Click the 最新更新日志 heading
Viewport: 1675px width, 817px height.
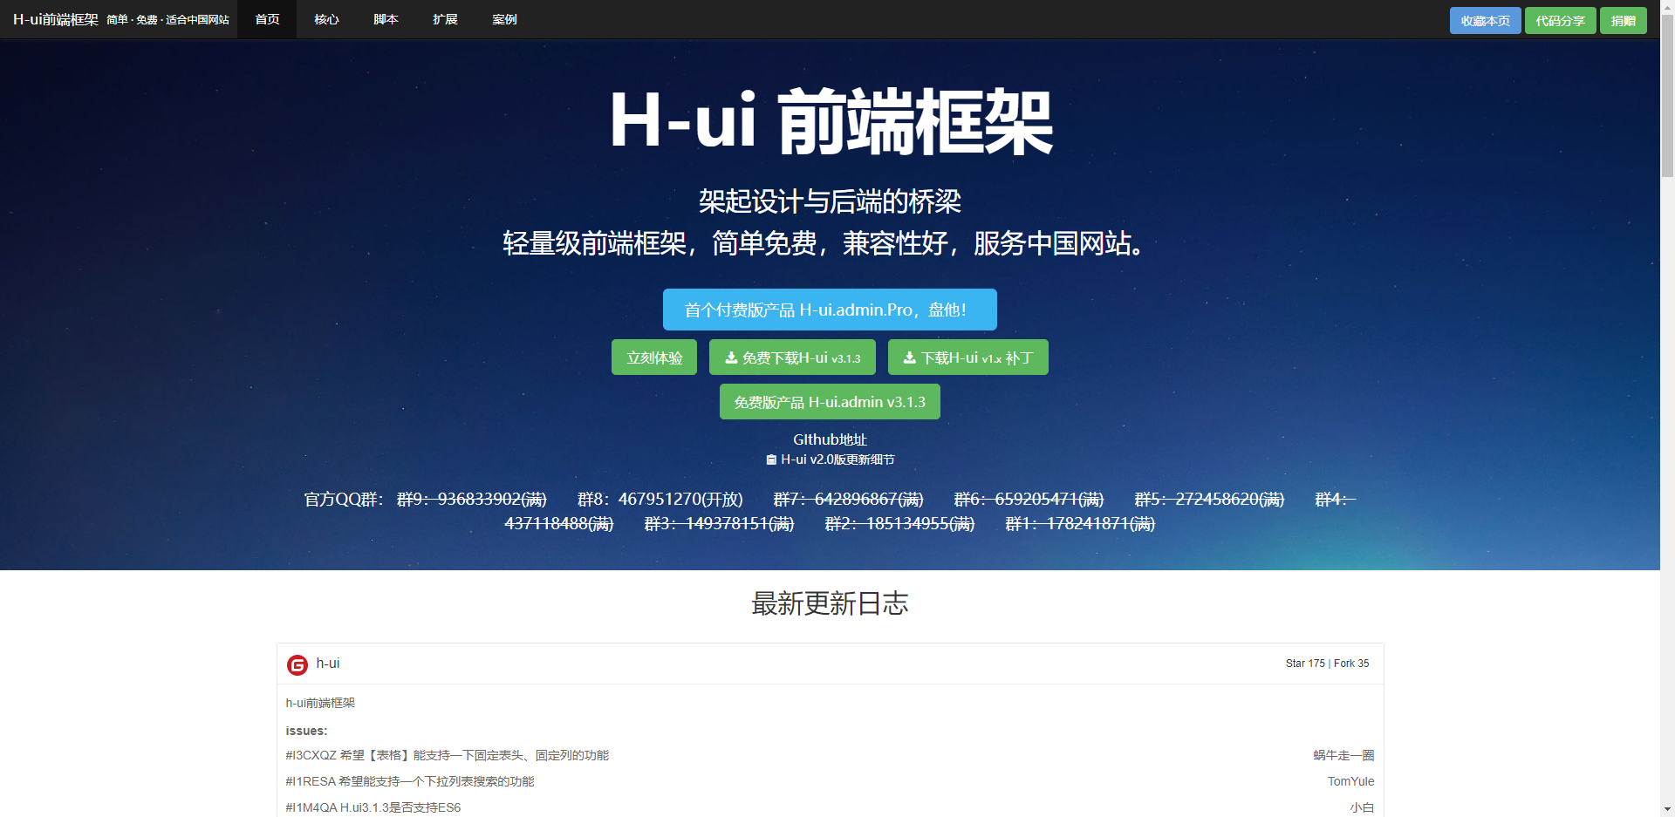830,603
